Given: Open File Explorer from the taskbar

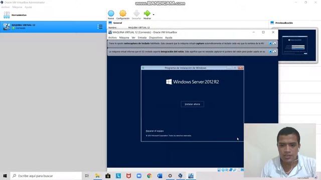Looking at the screenshot, I should [x=97, y=175].
